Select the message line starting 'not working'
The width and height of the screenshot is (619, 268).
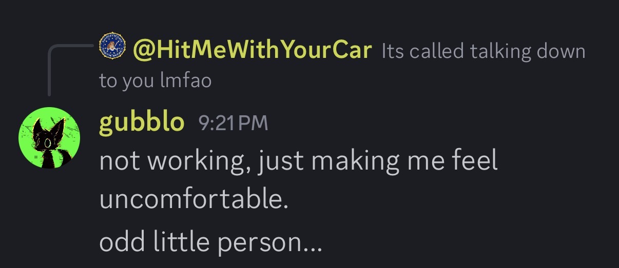[x=298, y=162]
